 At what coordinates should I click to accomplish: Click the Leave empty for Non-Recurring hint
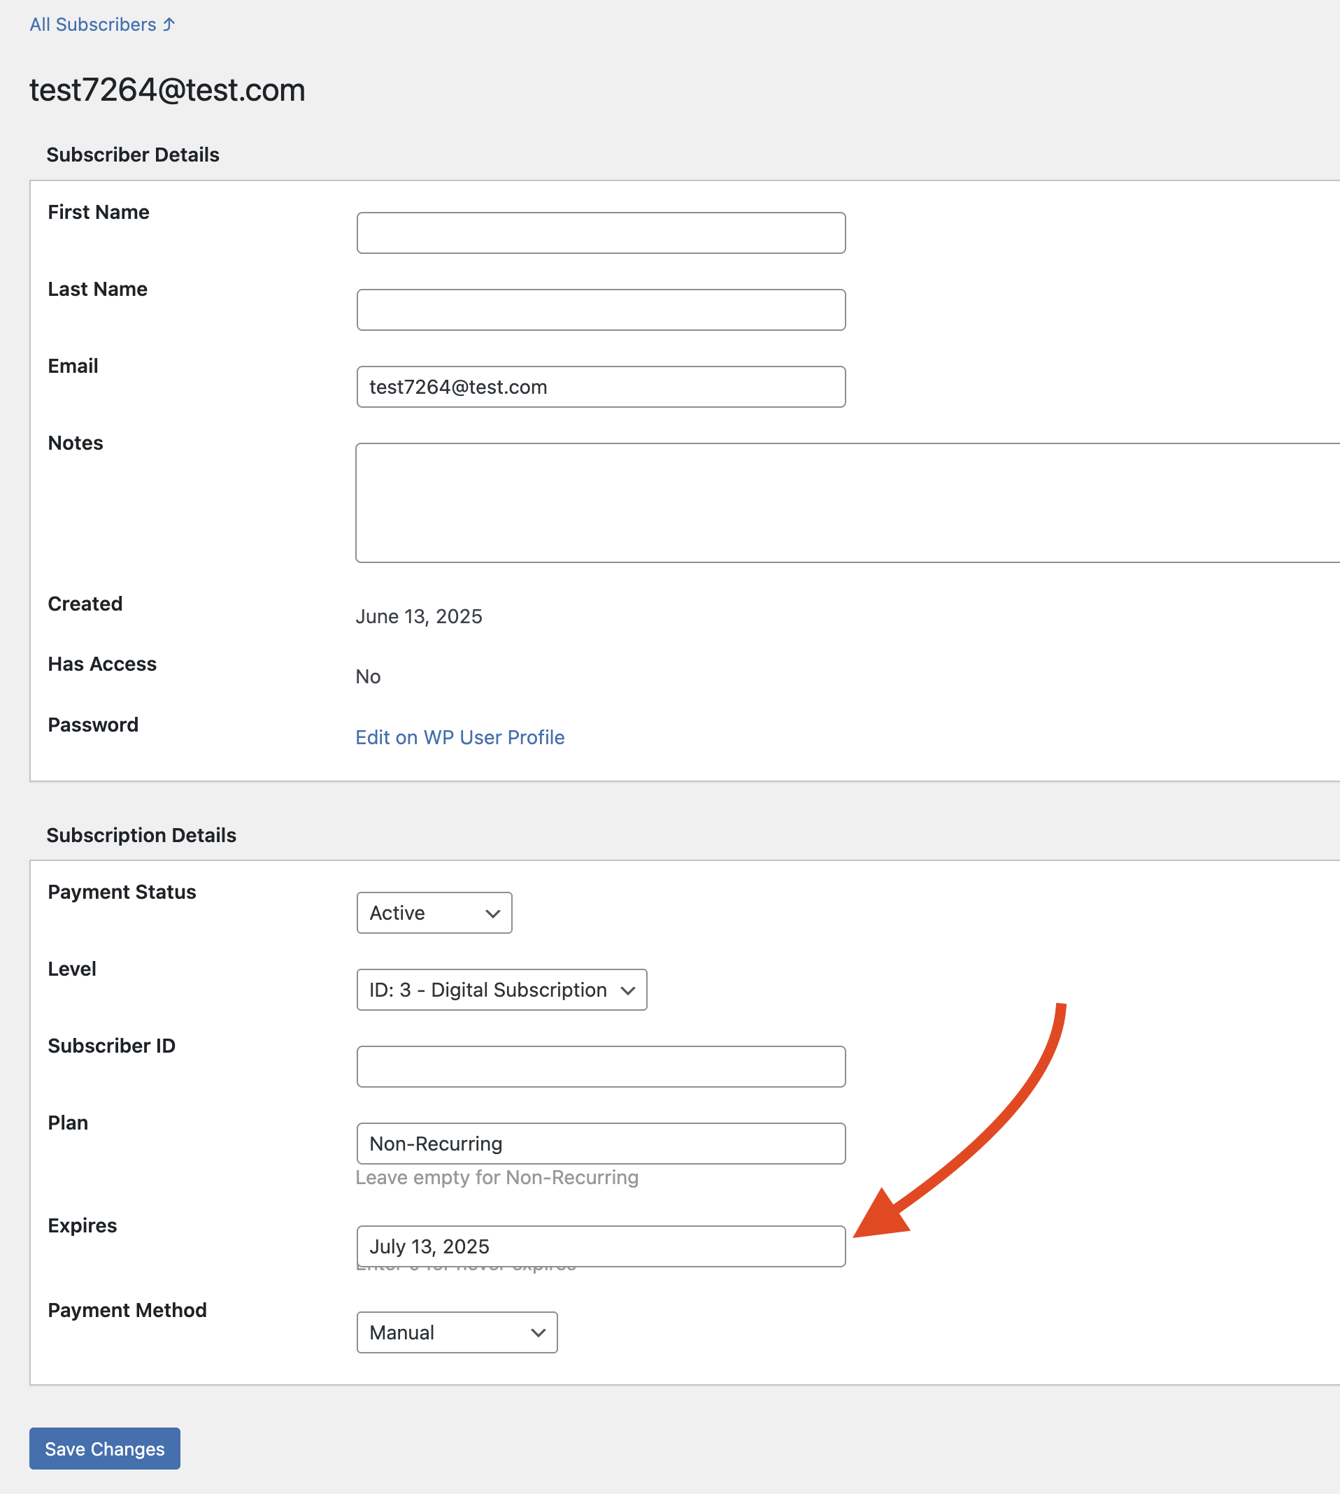click(497, 1177)
